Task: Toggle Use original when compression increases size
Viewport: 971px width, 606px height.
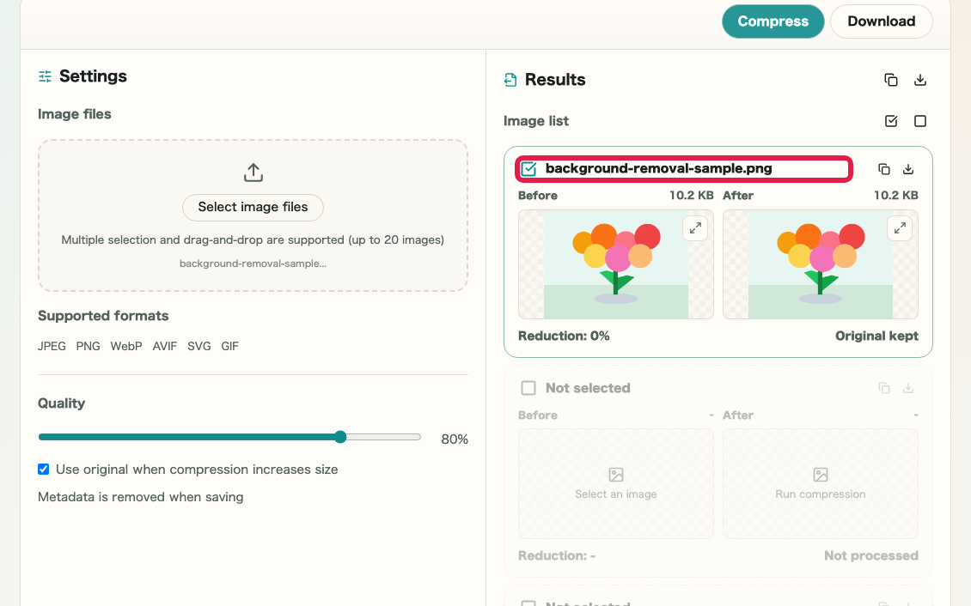Action: tap(43, 470)
